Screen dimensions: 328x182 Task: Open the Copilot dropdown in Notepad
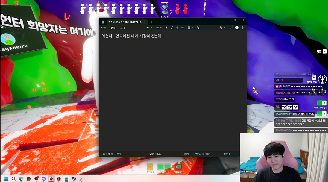point(223,28)
